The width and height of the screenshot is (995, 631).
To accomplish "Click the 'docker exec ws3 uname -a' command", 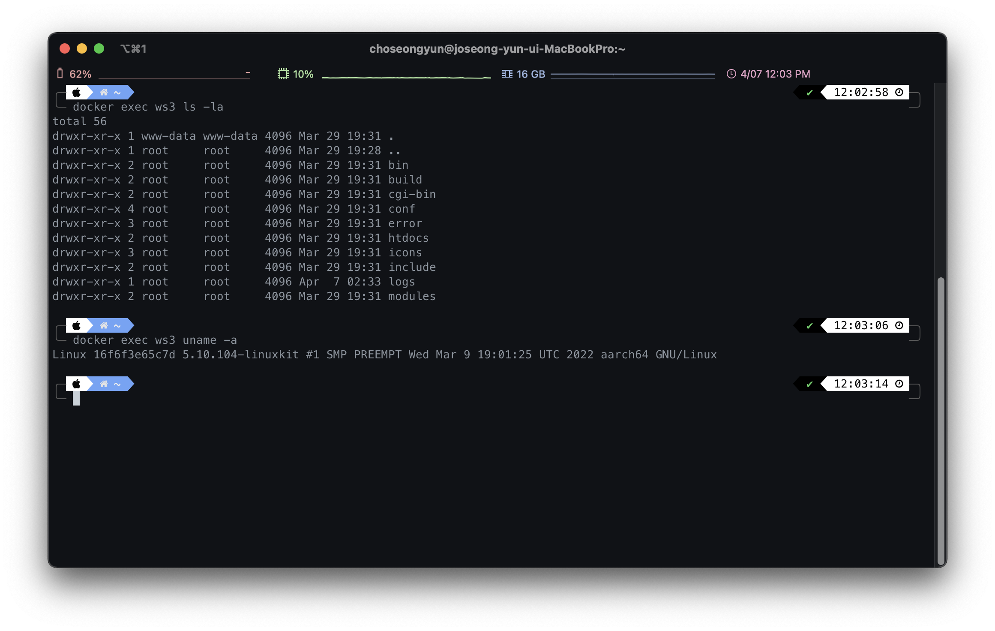I will [155, 340].
